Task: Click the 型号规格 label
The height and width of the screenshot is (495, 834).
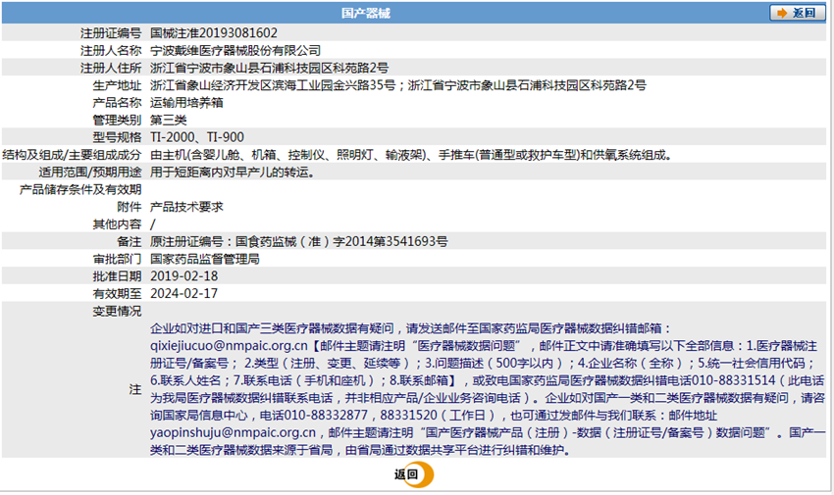Action: 117,137
